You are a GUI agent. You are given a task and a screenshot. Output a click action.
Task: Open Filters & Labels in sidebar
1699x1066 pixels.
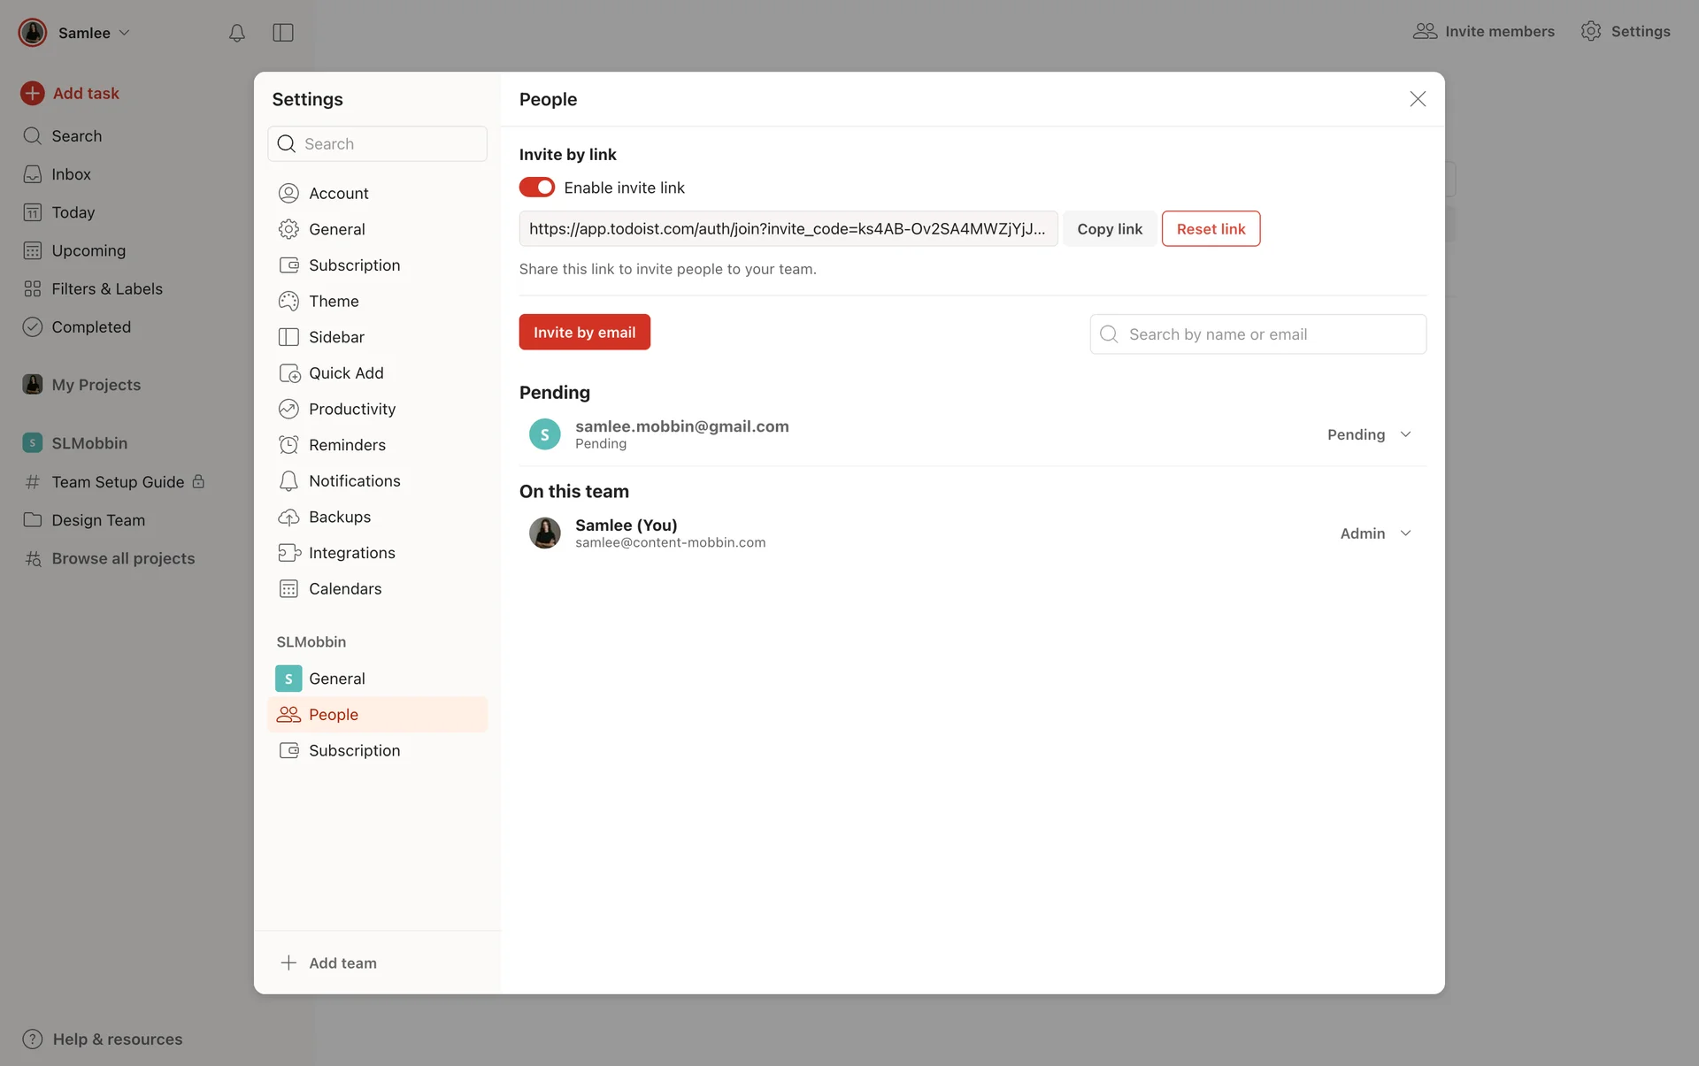[x=106, y=288]
